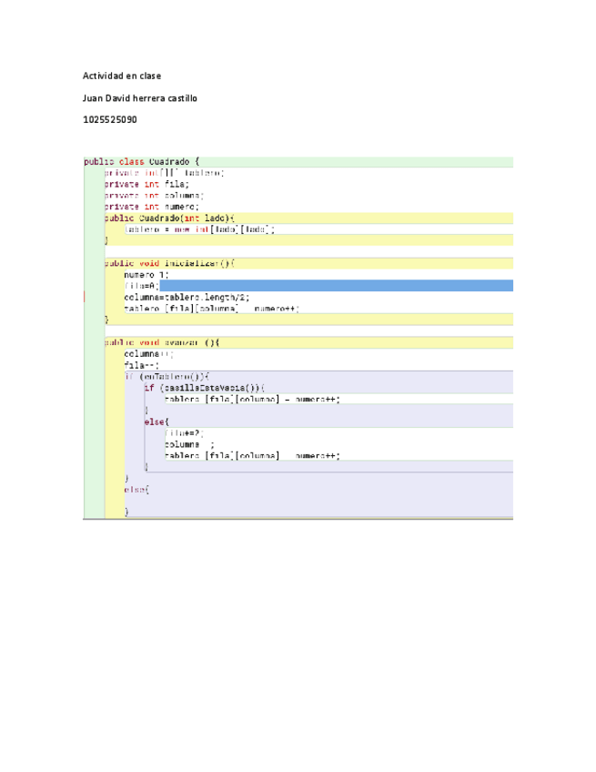Click the "public void inicializar()" method header
Image resolution: width=596 pixels, height=772 pixels.
pyautogui.click(x=170, y=263)
